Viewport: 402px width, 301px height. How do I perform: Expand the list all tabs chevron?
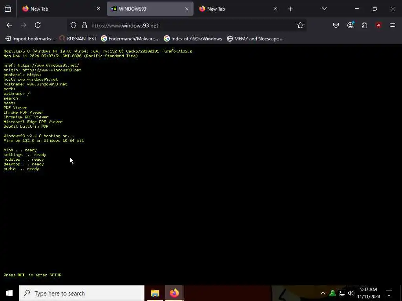[324, 9]
